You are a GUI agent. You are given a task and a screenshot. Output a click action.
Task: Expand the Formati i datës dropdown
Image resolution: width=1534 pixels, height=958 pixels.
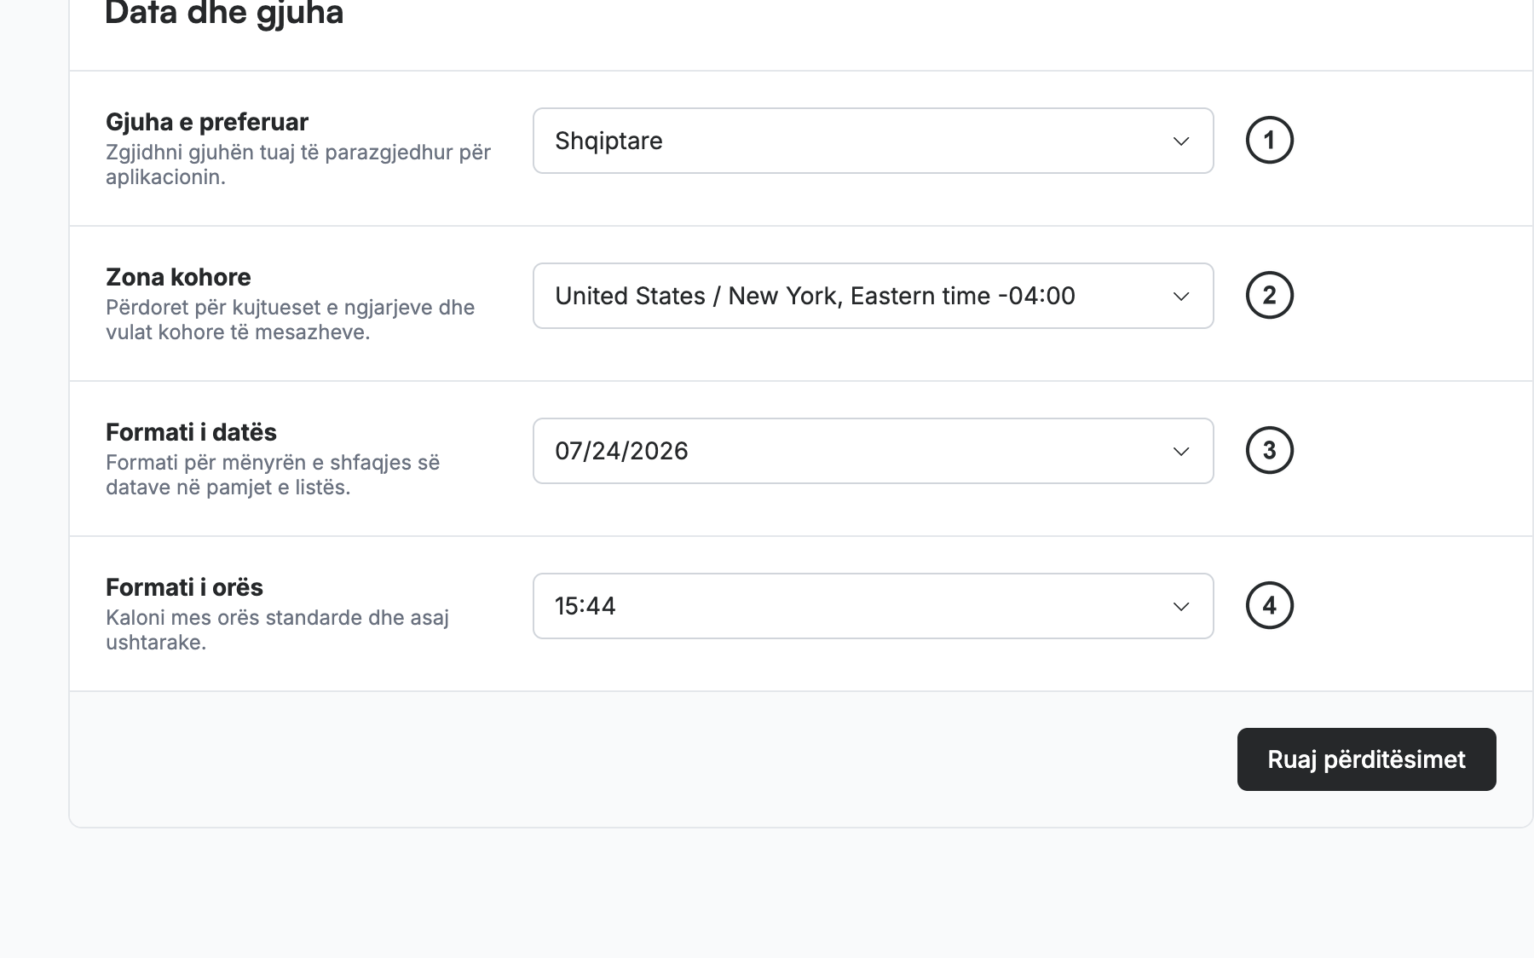coord(874,451)
